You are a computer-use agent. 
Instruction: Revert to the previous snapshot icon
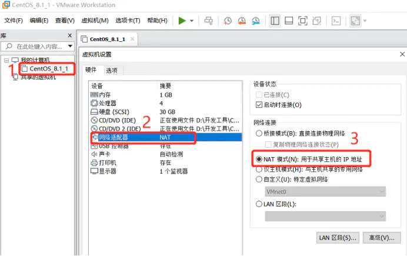coord(242,21)
